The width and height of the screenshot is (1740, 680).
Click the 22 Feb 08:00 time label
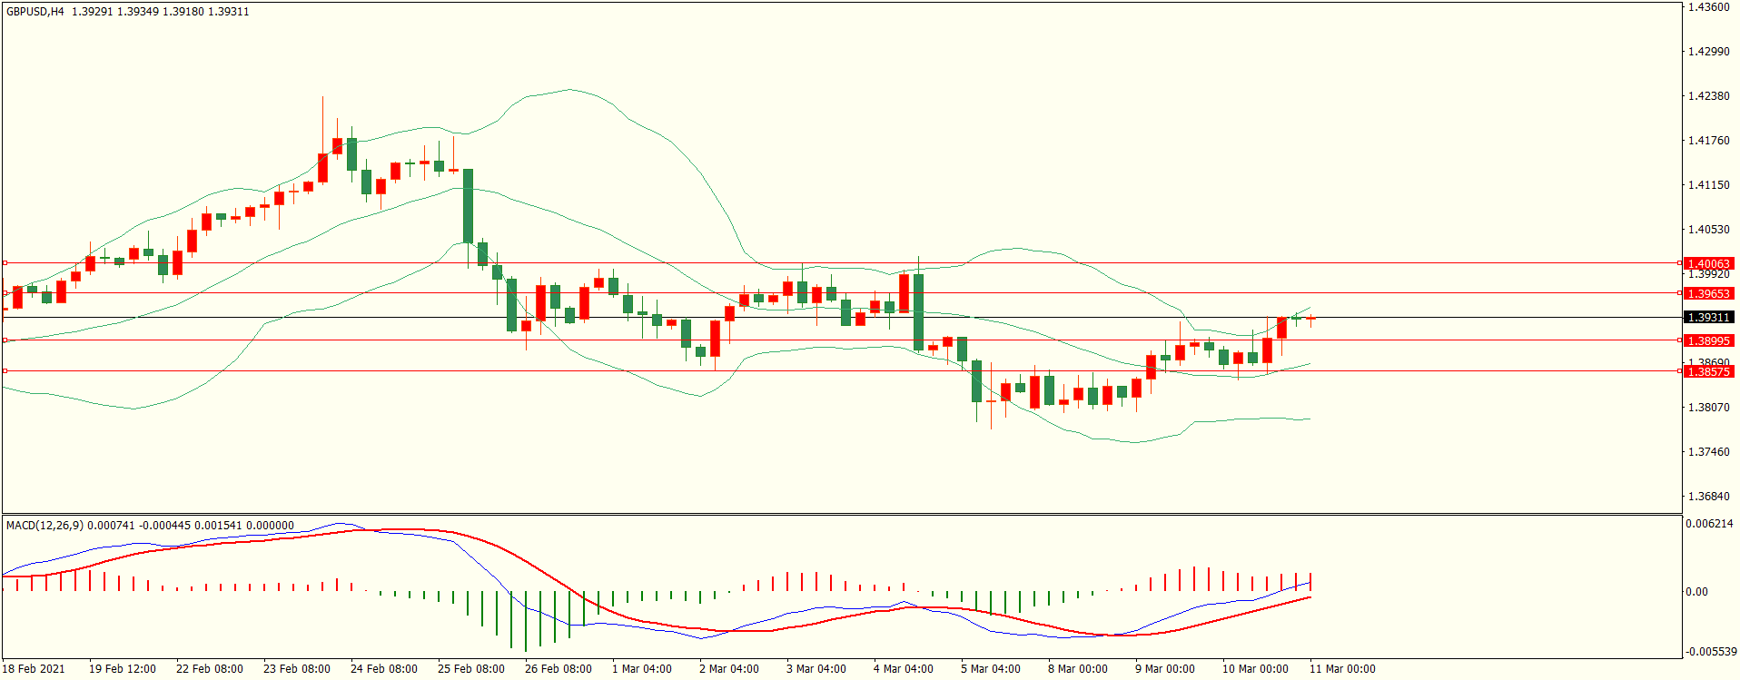pos(210,669)
